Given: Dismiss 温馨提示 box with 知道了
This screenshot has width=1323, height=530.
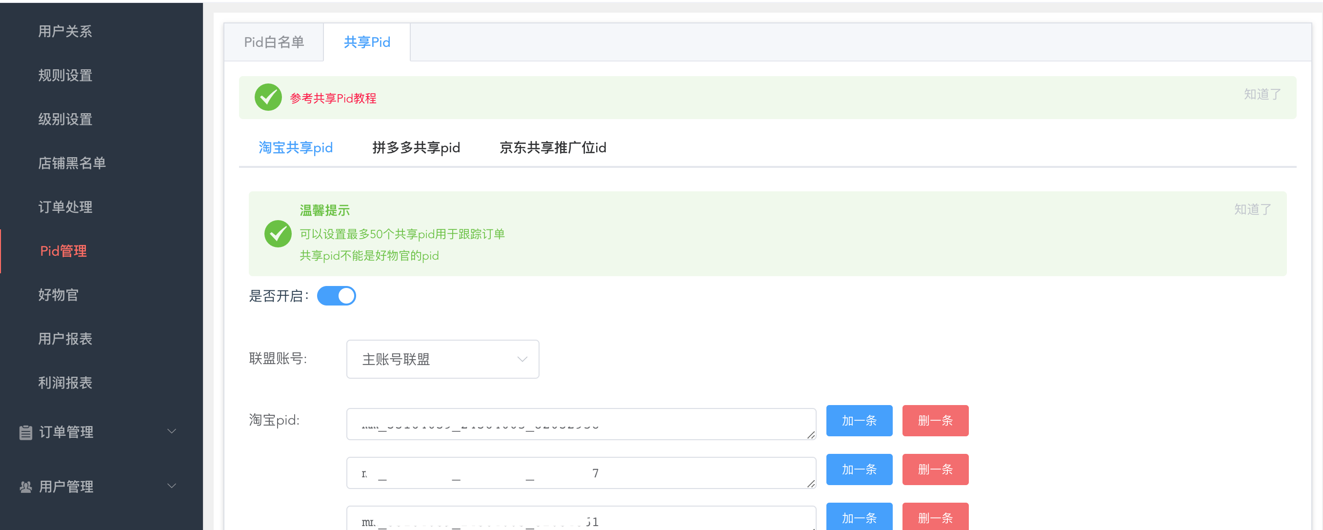Looking at the screenshot, I should click(1252, 209).
